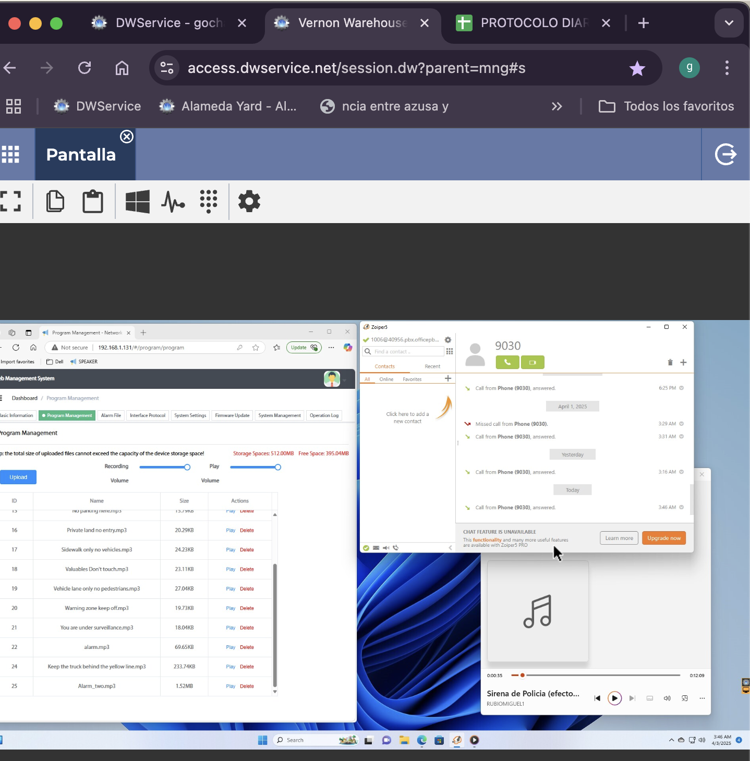The image size is (750, 761).
Task: Click Learn more in Zoiper
Action: [x=619, y=538]
